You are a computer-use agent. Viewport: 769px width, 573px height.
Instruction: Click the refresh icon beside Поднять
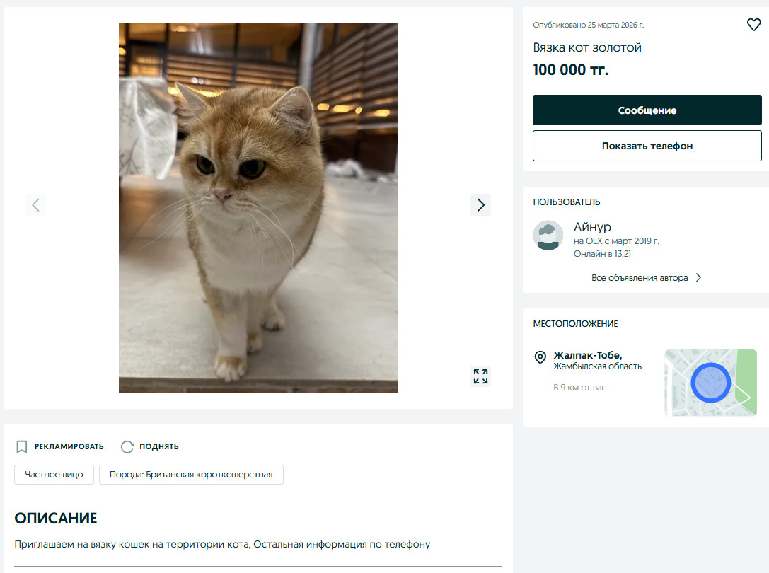[x=127, y=446]
